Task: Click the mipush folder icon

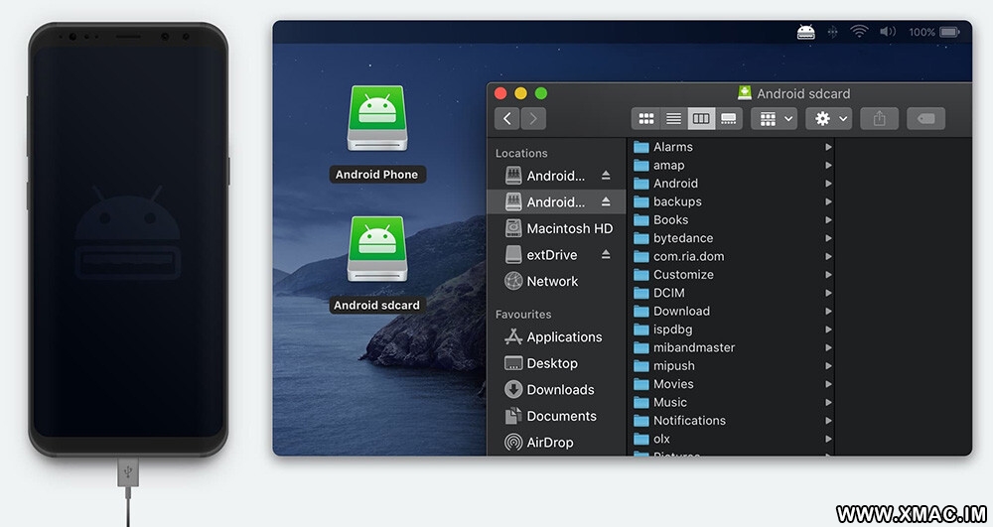Action: [641, 365]
